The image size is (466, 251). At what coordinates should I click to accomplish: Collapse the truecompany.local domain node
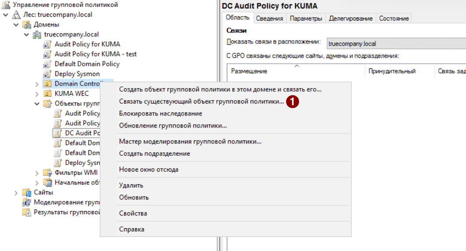pos(26,34)
